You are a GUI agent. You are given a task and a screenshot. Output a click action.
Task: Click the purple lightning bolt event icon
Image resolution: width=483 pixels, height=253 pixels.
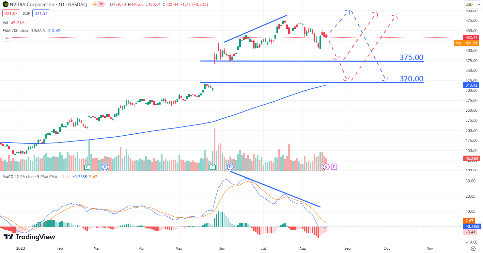[x=326, y=167]
